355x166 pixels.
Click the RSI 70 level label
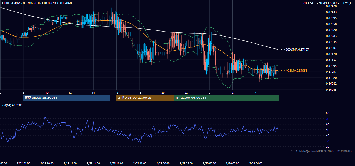coord(327,119)
